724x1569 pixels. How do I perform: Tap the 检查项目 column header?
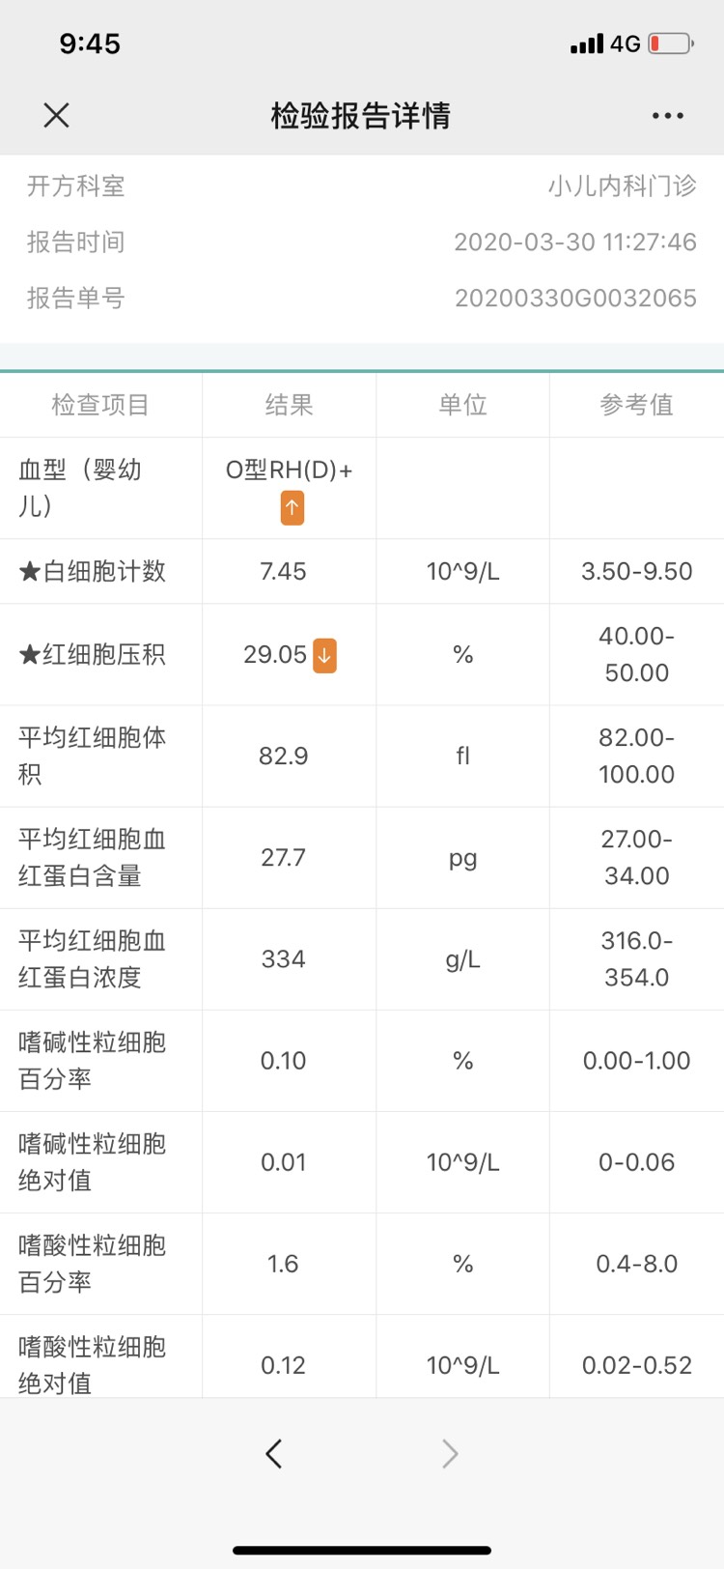click(100, 405)
